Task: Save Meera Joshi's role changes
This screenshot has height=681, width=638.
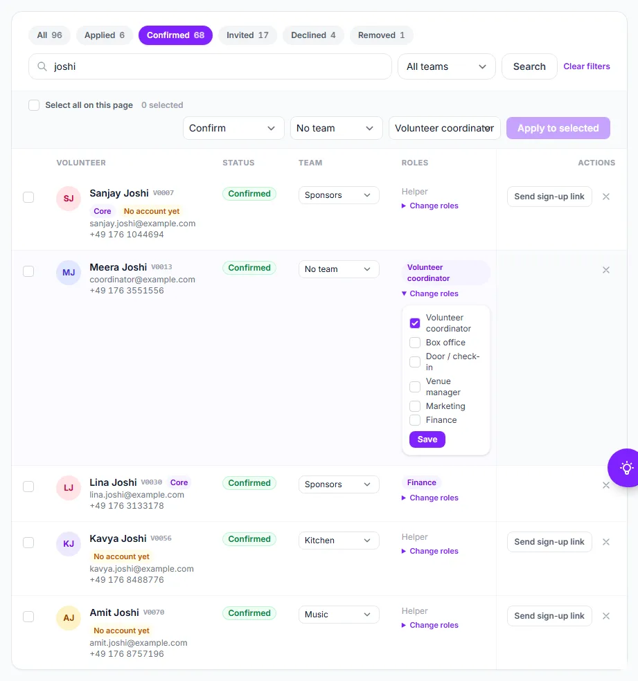Action: (427, 439)
